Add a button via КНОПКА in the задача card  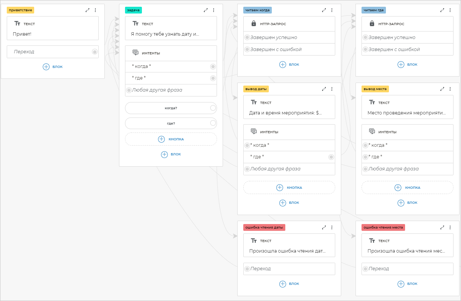[x=171, y=139]
